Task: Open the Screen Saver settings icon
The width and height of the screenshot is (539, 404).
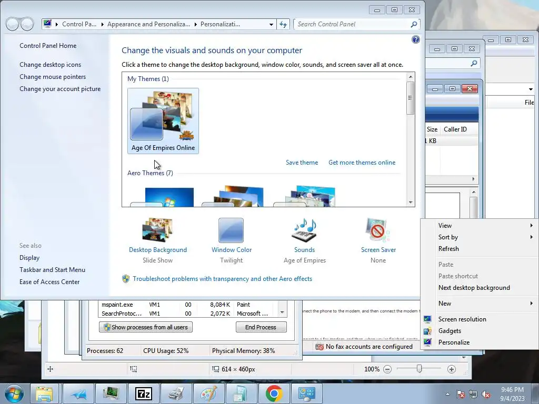Action: [378, 230]
